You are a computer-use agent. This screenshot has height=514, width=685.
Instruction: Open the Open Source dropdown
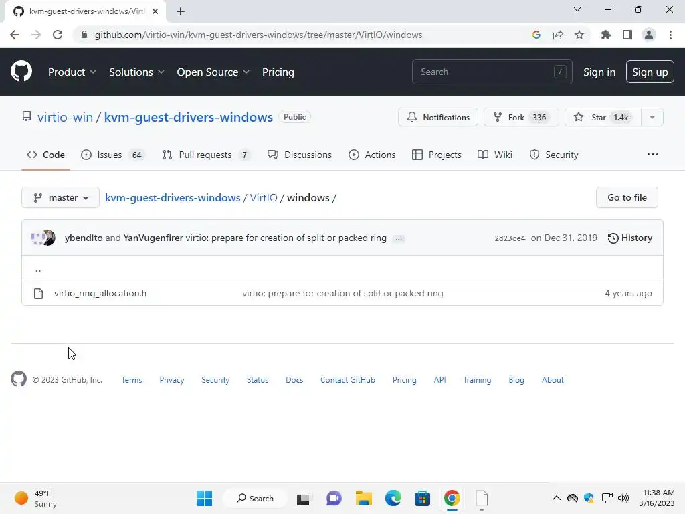pos(213,72)
